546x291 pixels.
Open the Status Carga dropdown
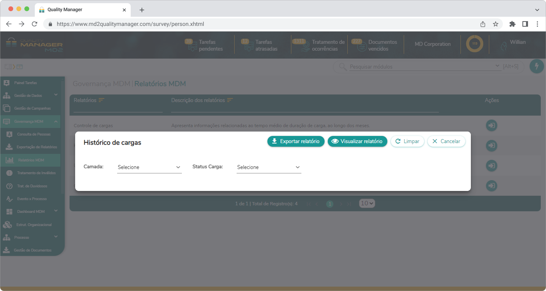click(269, 167)
